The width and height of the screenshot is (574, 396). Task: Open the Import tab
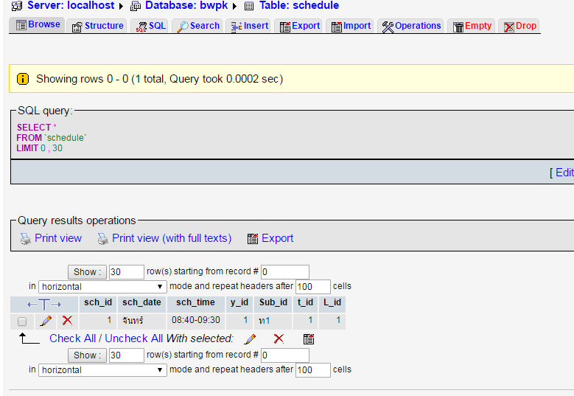tap(351, 26)
